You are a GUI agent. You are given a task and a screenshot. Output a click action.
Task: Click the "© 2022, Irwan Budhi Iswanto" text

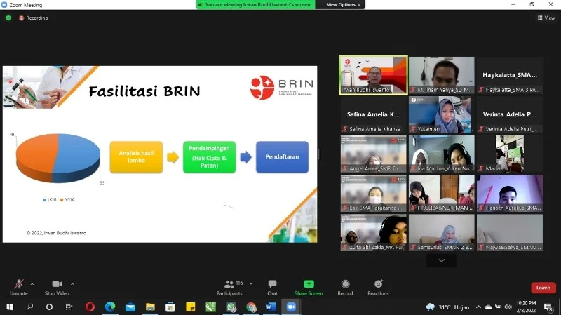(56, 233)
